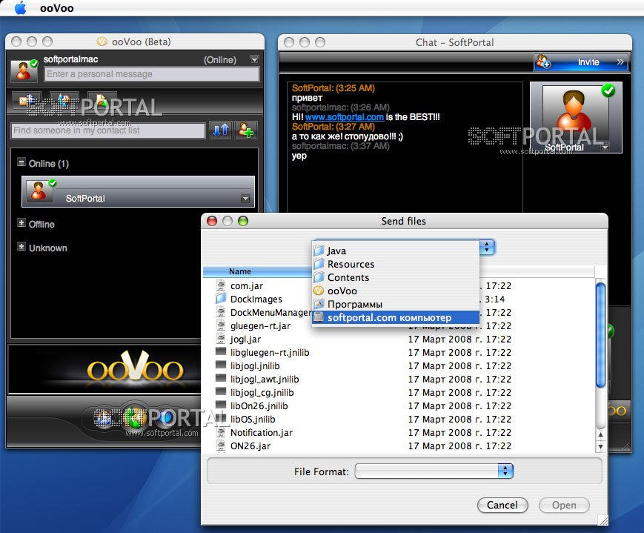Click the Apple menu icon

click(x=20, y=8)
